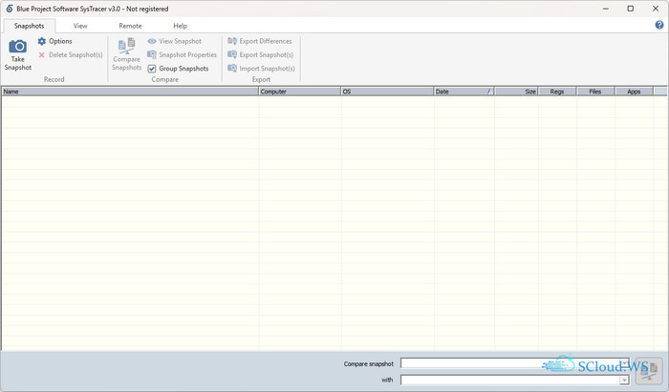Open the help question mark icon
Viewport: 669px width, 392px height.
point(659,25)
